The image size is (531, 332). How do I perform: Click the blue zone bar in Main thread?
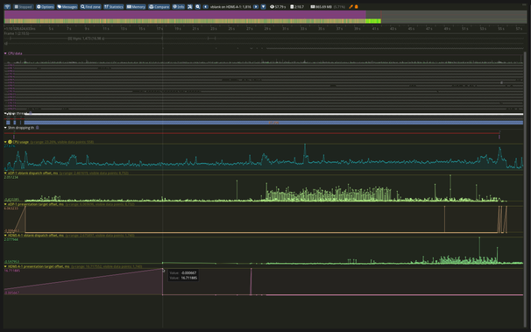[273, 123]
